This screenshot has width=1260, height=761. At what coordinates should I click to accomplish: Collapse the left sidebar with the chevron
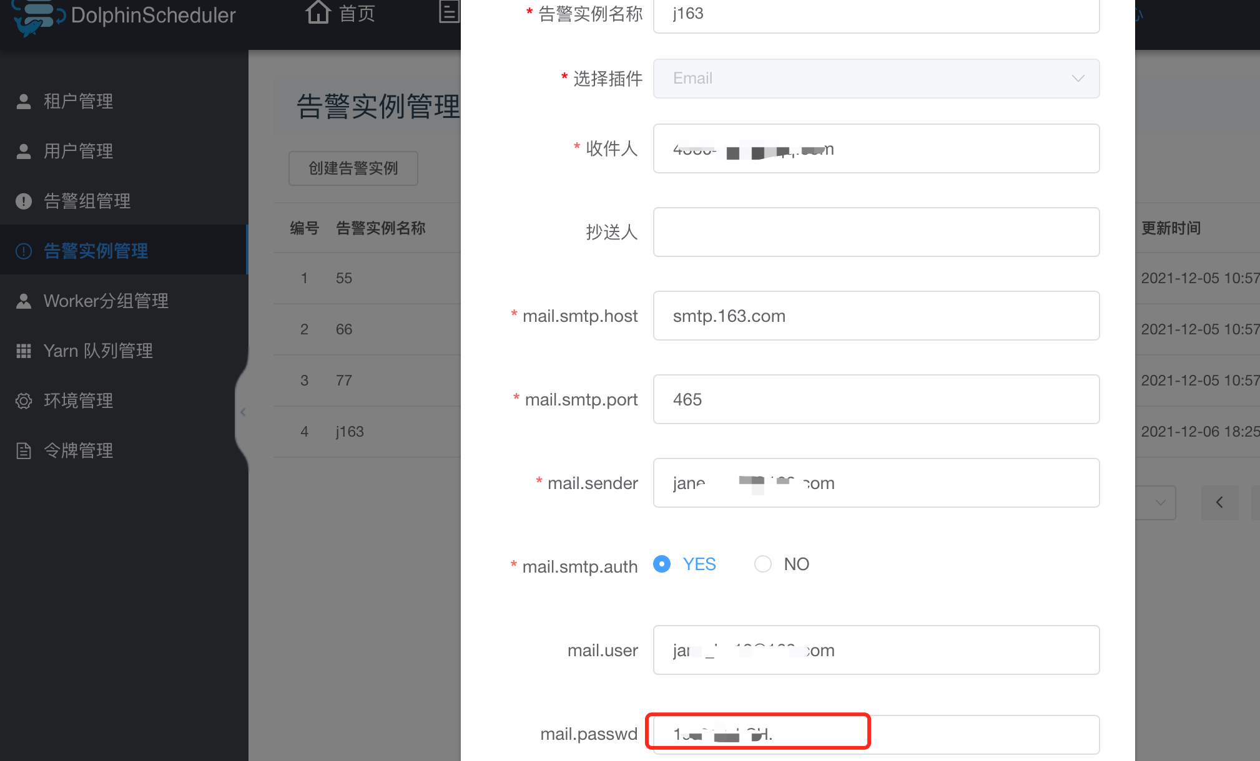(243, 412)
